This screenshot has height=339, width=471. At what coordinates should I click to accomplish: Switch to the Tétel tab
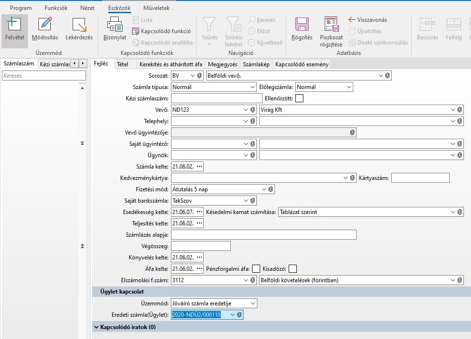tap(122, 64)
